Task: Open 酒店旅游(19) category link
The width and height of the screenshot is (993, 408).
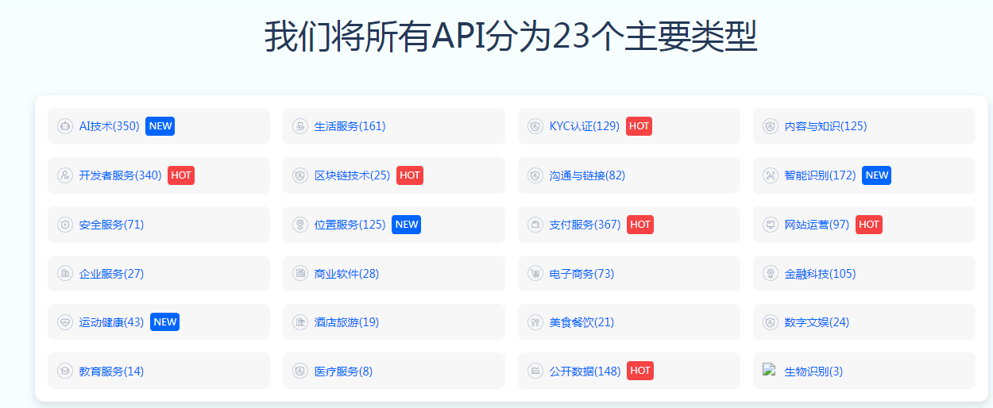Action: coord(347,322)
